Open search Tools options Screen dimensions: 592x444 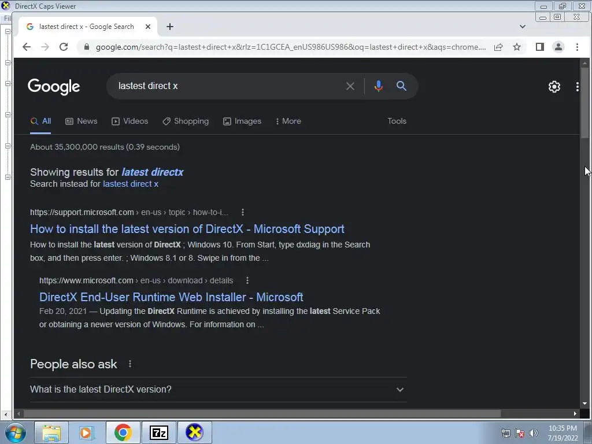[x=397, y=121]
